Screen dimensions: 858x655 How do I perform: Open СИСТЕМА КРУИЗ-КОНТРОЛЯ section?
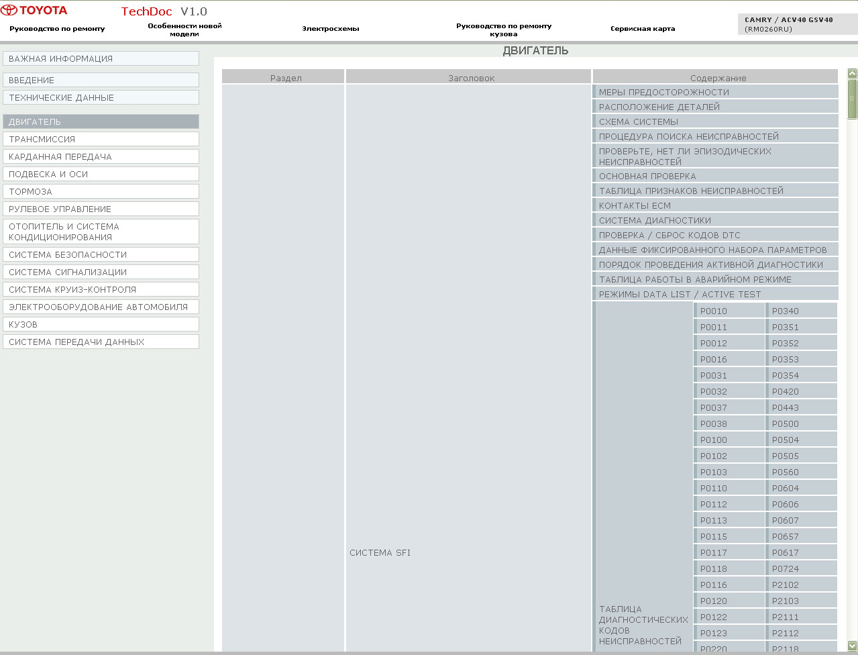(x=101, y=289)
